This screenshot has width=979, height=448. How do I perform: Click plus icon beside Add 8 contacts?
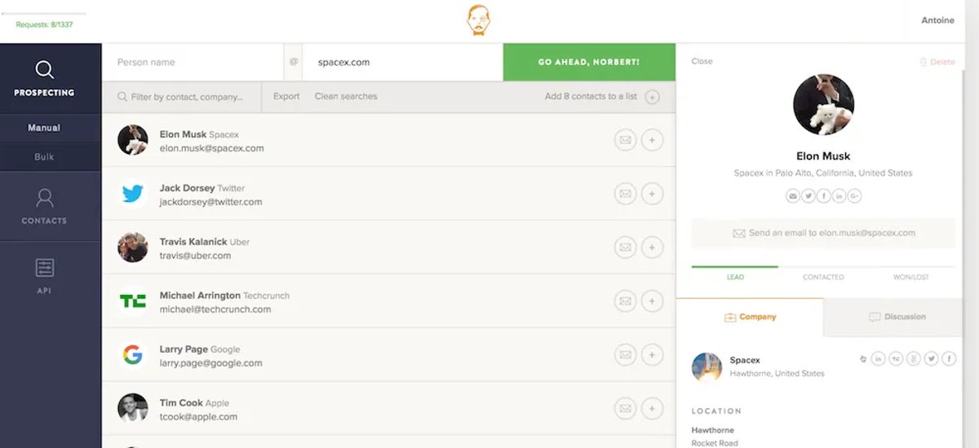pyautogui.click(x=652, y=97)
